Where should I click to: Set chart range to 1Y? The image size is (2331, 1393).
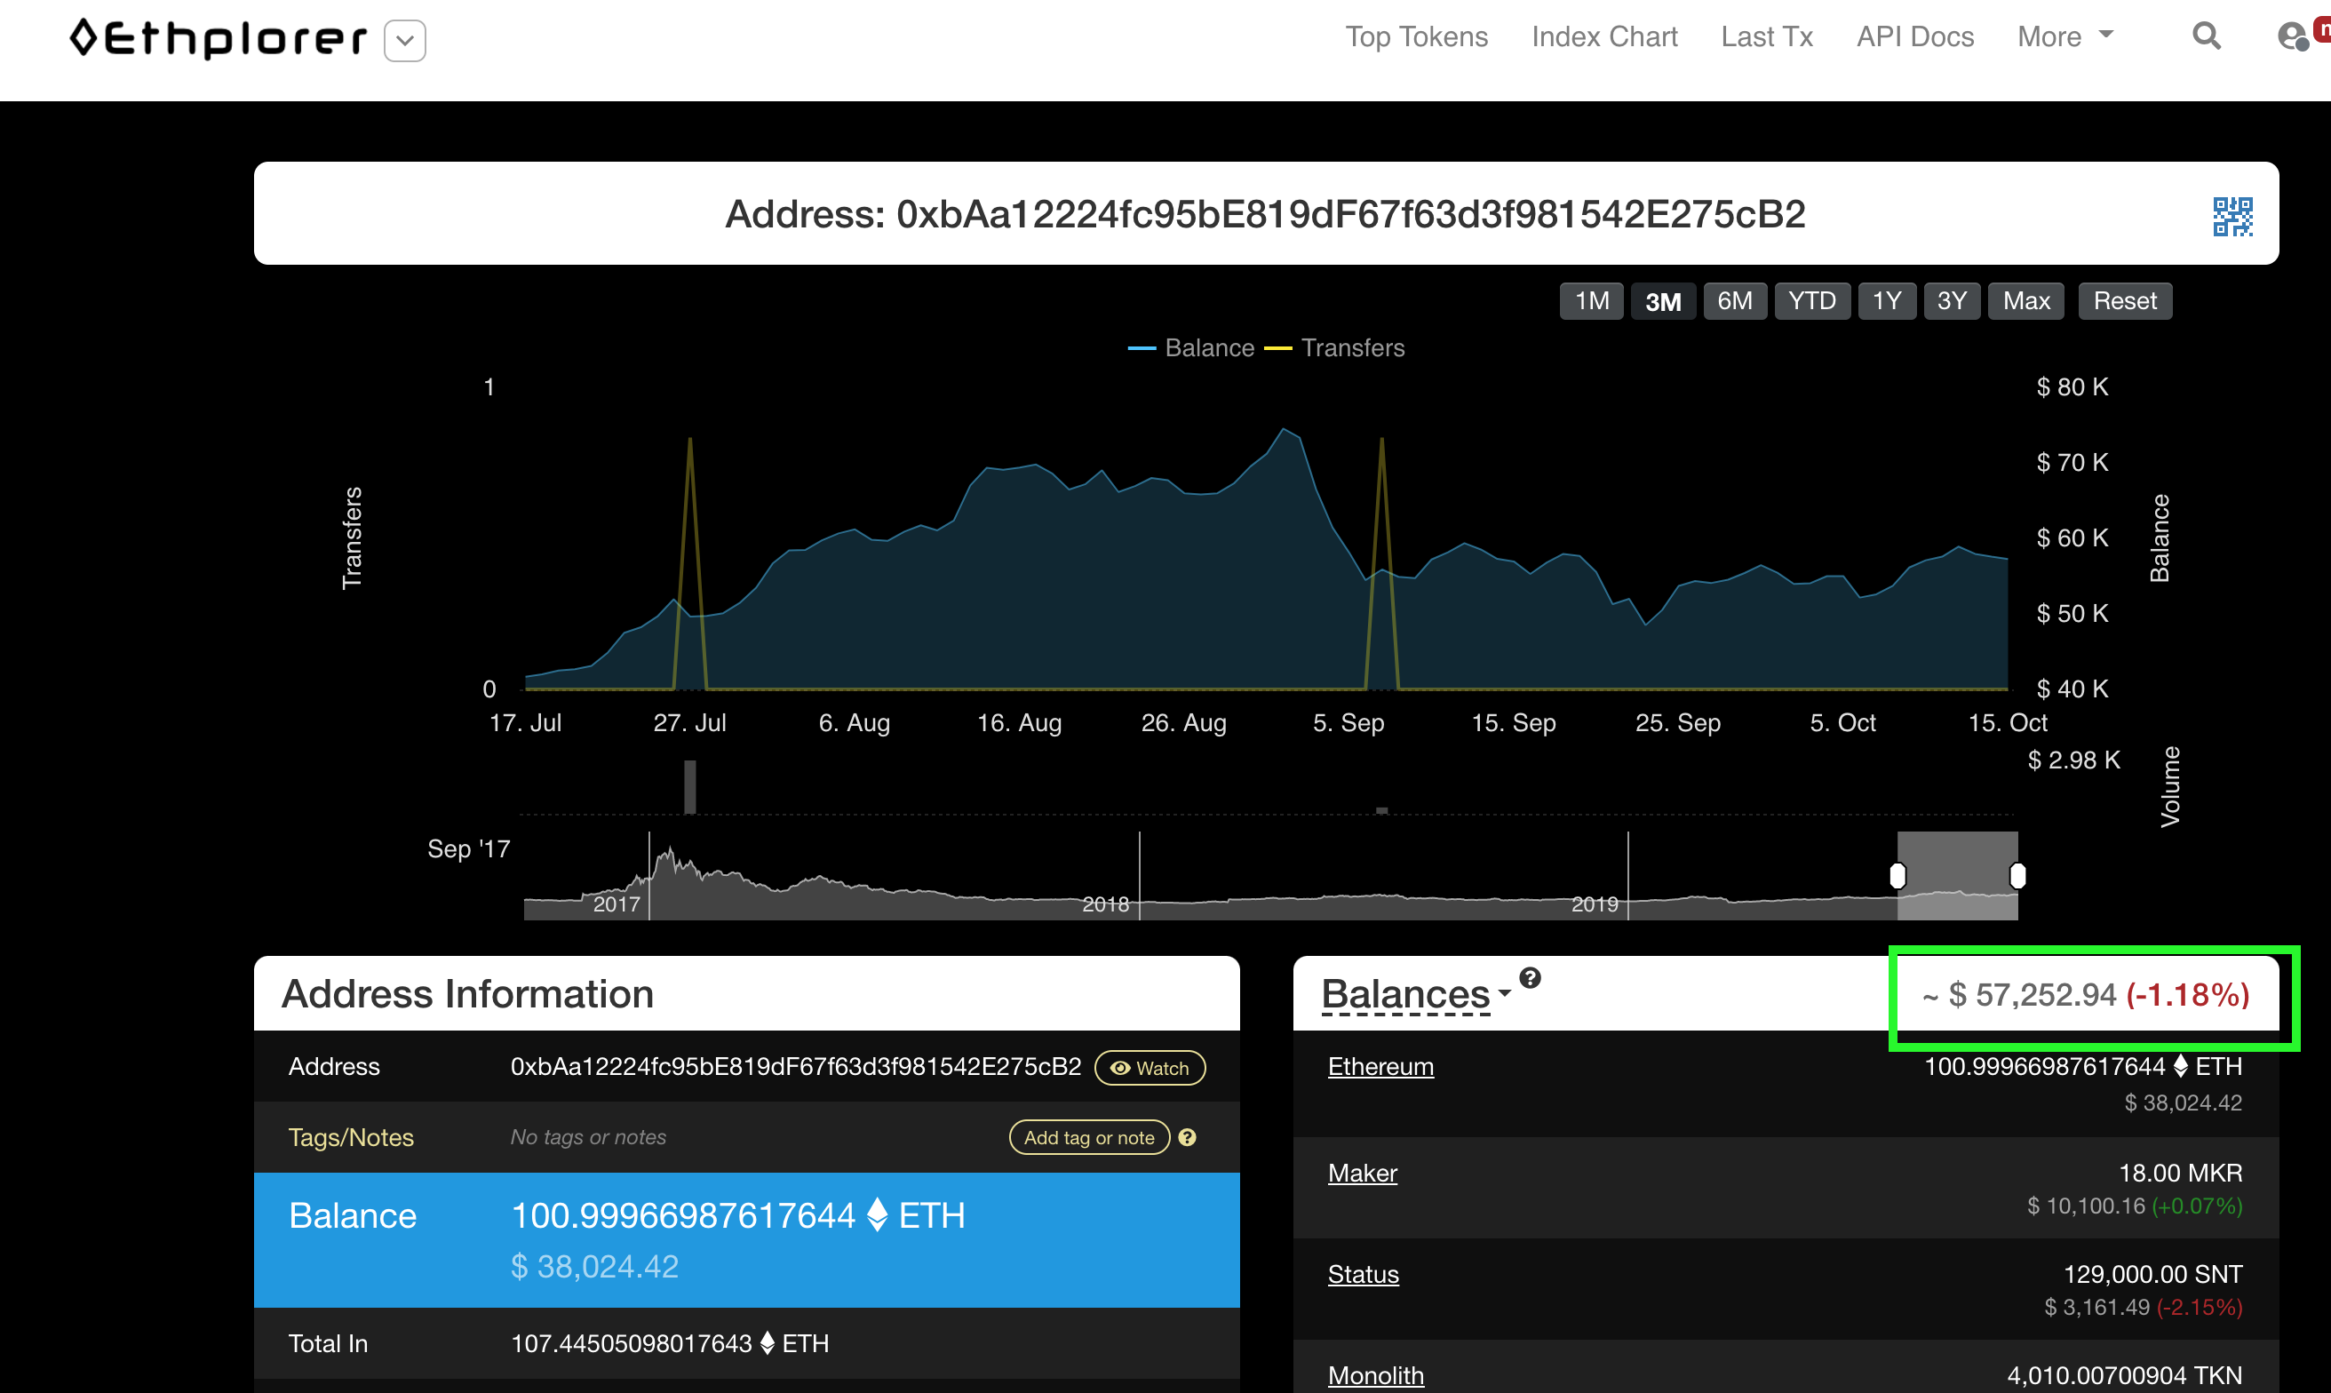coord(1886,301)
